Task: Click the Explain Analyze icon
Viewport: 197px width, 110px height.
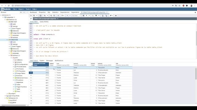Action: coord(96,16)
